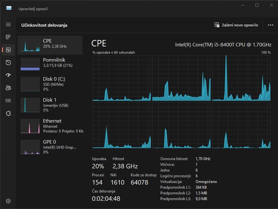This screenshot has height=209, width=278.
Task: Switch to the Details list sidebar icon
Action: [x=8, y=101]
